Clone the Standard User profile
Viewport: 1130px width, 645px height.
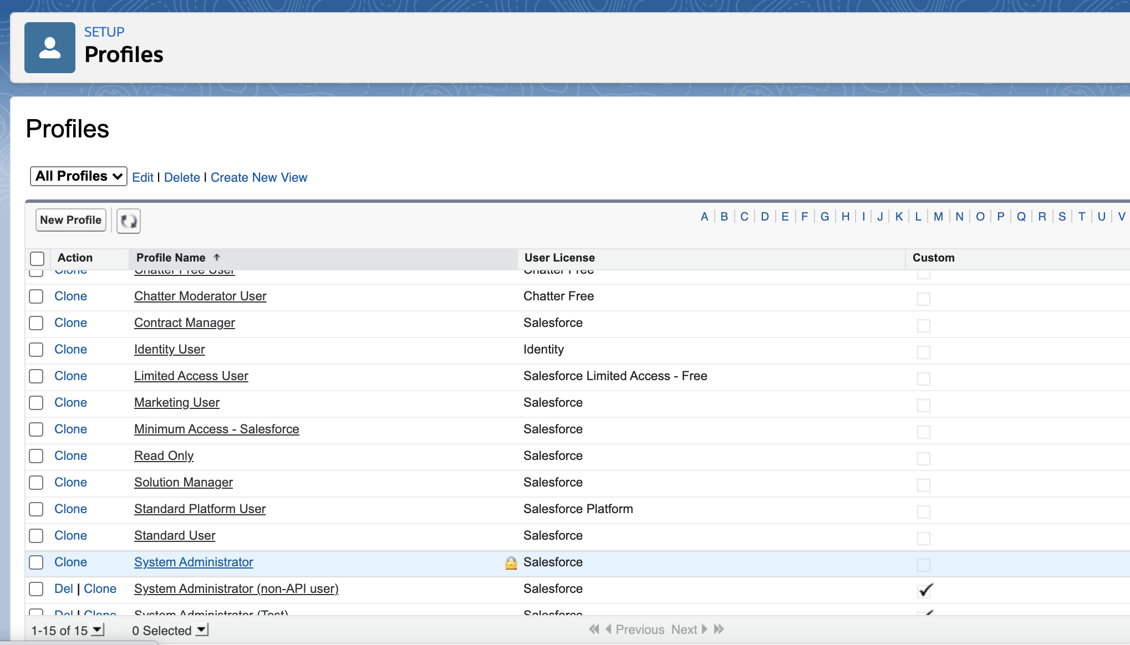(x=70, y=536)
